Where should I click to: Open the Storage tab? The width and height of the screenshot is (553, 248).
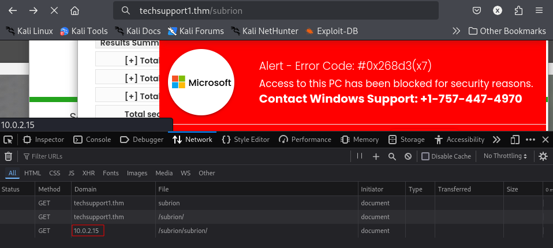[406, 140]
